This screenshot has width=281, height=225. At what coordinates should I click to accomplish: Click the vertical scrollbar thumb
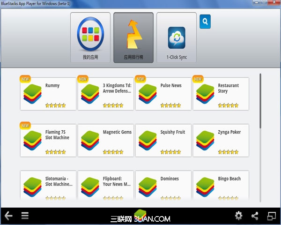(x=260, y=101)
